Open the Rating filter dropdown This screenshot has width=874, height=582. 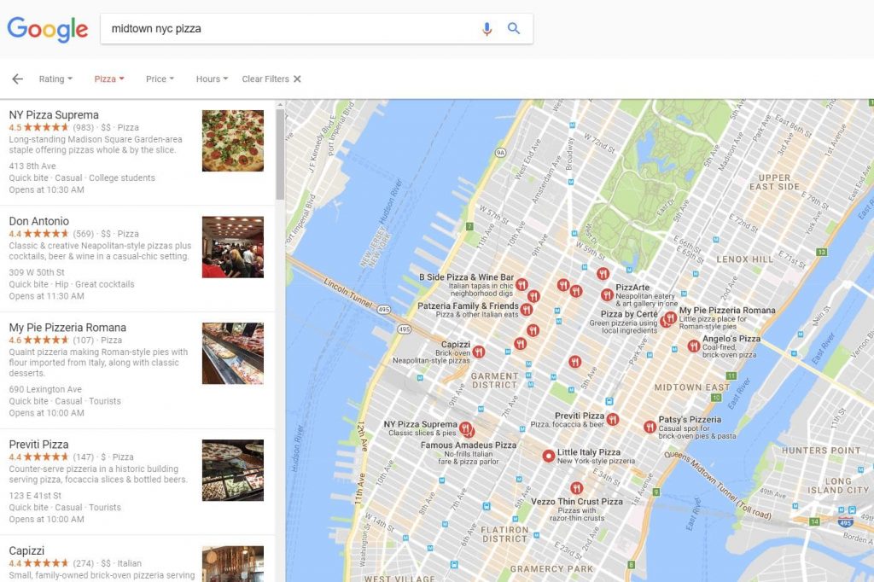click(55, 79)
